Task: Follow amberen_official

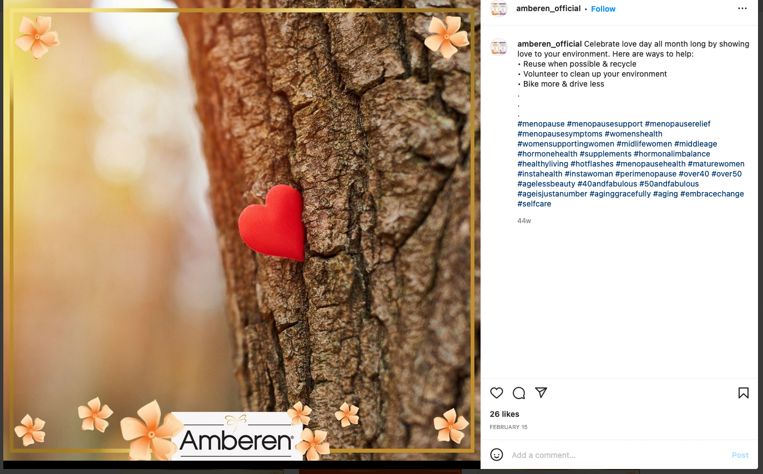Action: pos(603,9)
